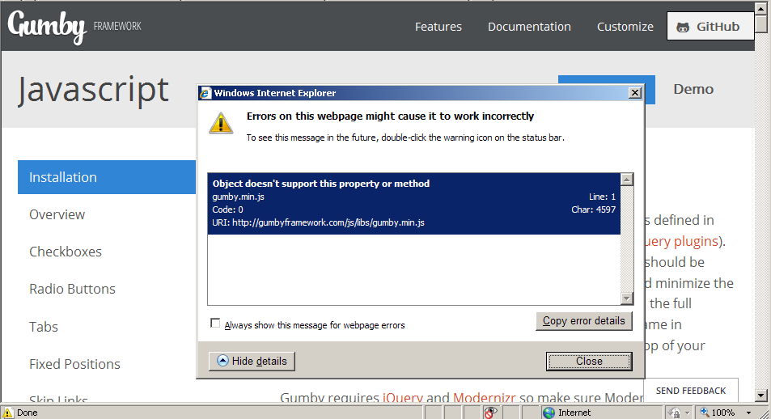Click the Internet zone globe icon
771x419 pixels.
549,413
